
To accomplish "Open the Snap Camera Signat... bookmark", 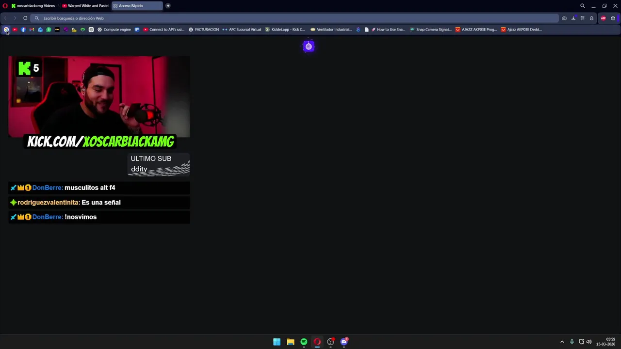I will pos(430,30).
